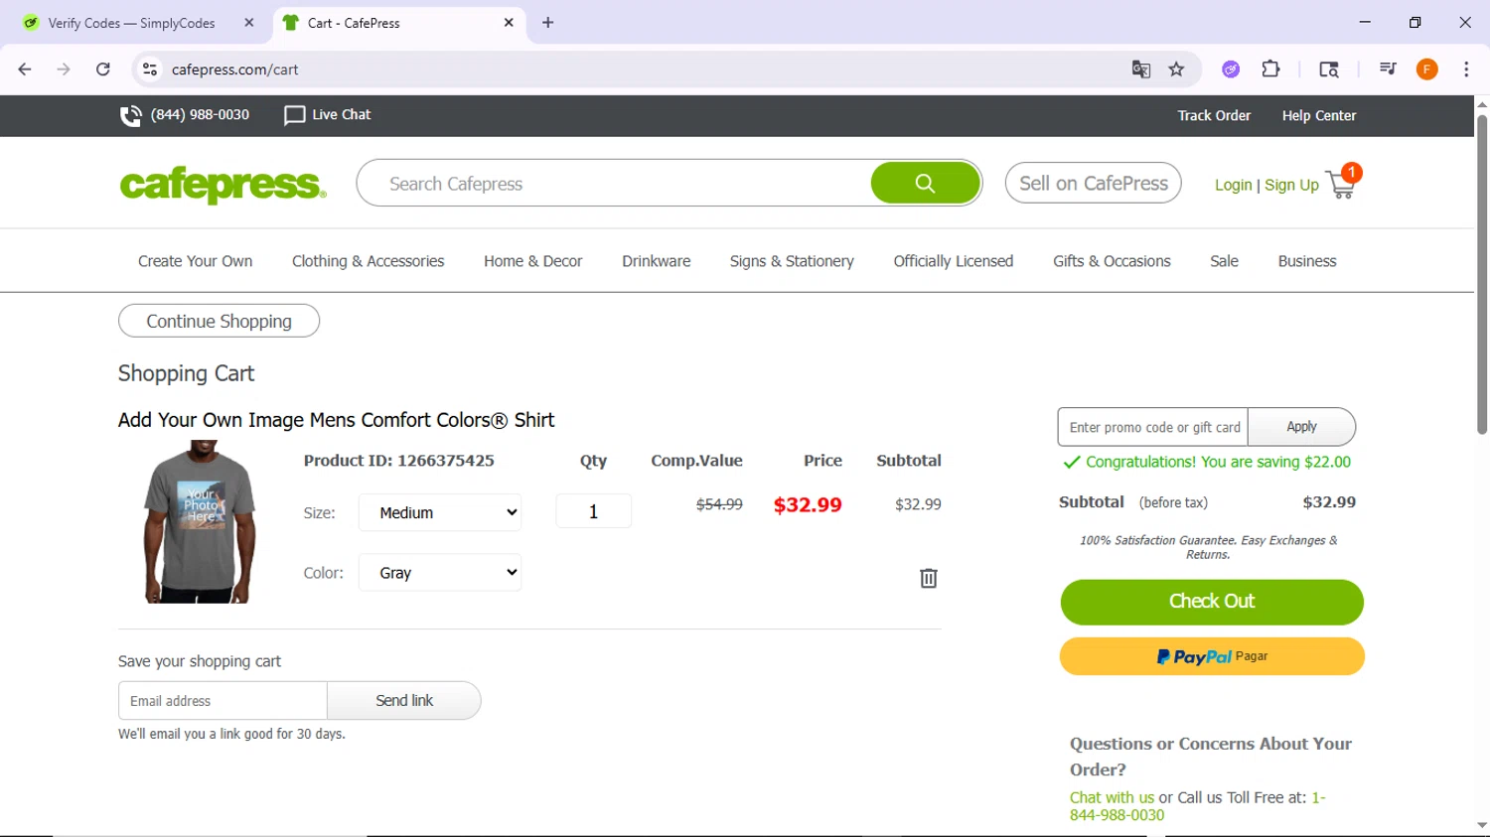Viewport: 1490px width, 837px height.
Task: Delete the shirt using trash icon
Action: click(x=928, y=578)
